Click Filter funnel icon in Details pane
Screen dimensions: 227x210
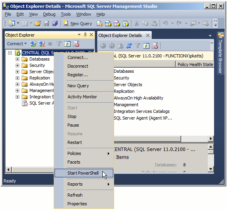138,46
